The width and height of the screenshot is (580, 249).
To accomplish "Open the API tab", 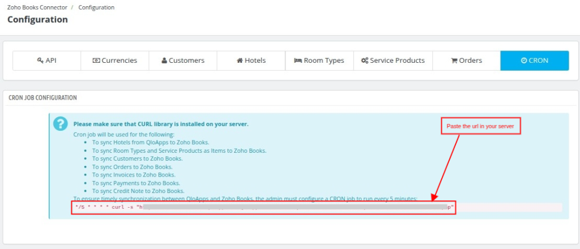I will [x=47, y=61].
